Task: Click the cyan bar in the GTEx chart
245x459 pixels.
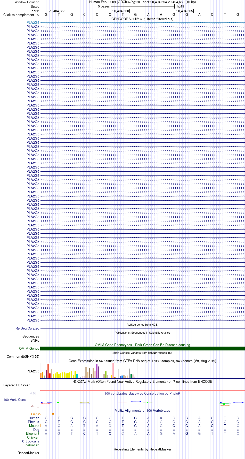Action: pyautogui.click(x=77, y=376)
